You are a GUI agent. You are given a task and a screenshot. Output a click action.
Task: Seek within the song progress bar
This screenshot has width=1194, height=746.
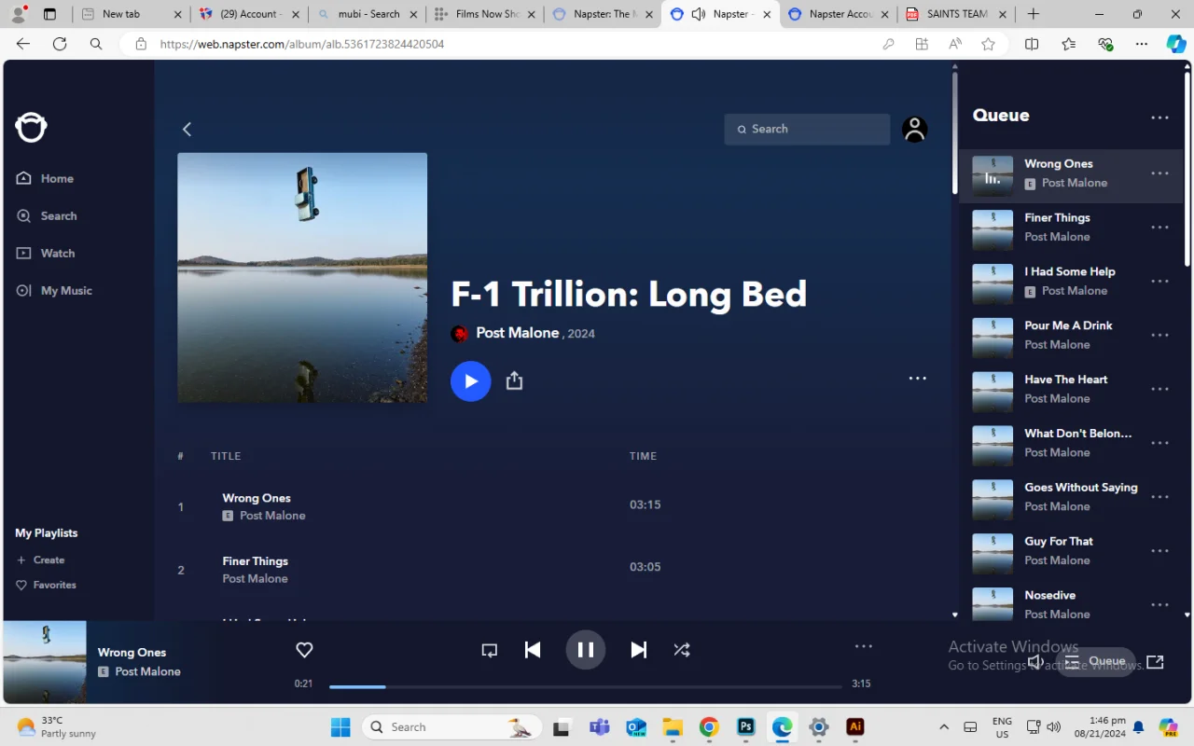coord(585,687)
